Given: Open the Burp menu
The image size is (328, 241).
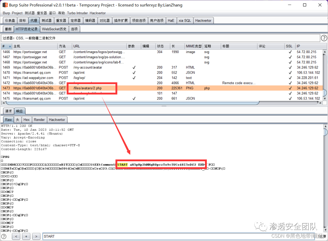Looking at the screenshot, I should point(6,13).
